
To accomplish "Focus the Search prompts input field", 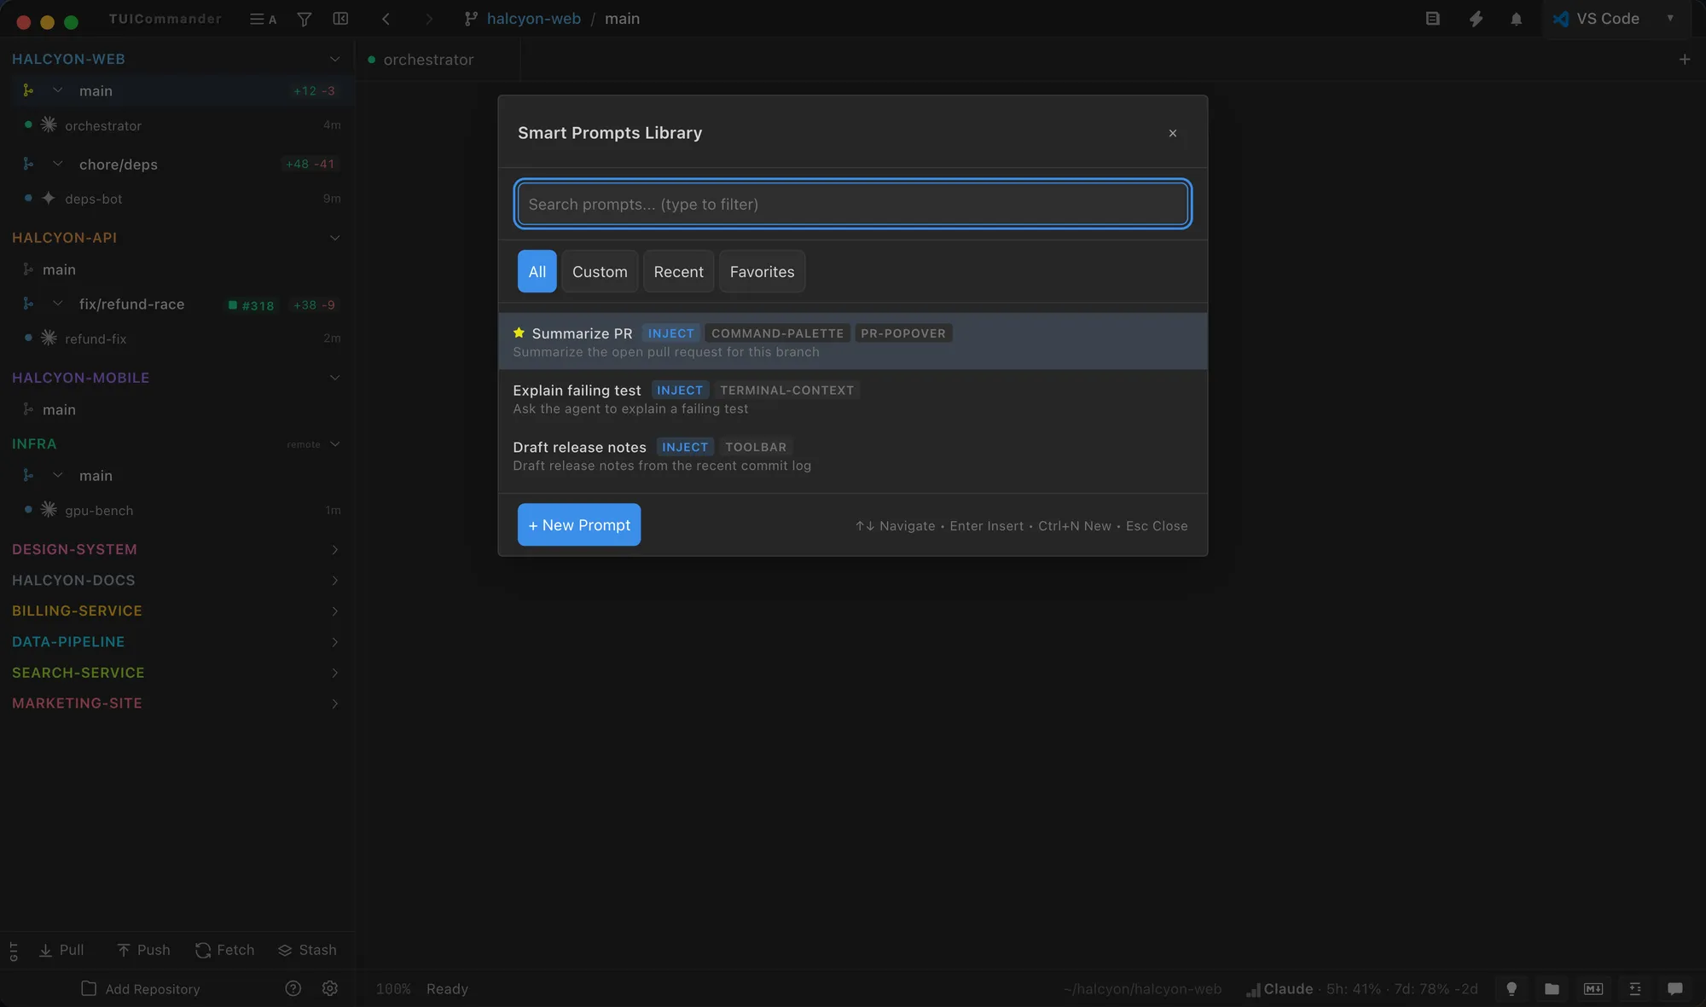I will (x=852, y=204).
